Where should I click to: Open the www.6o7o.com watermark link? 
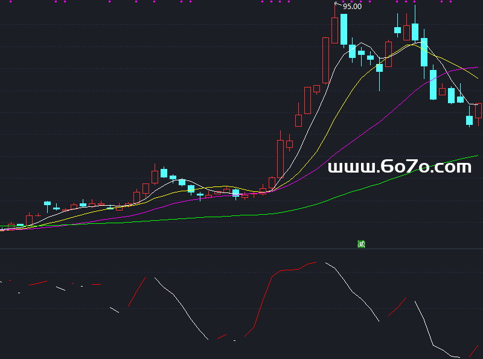click(x=400, y=167)
